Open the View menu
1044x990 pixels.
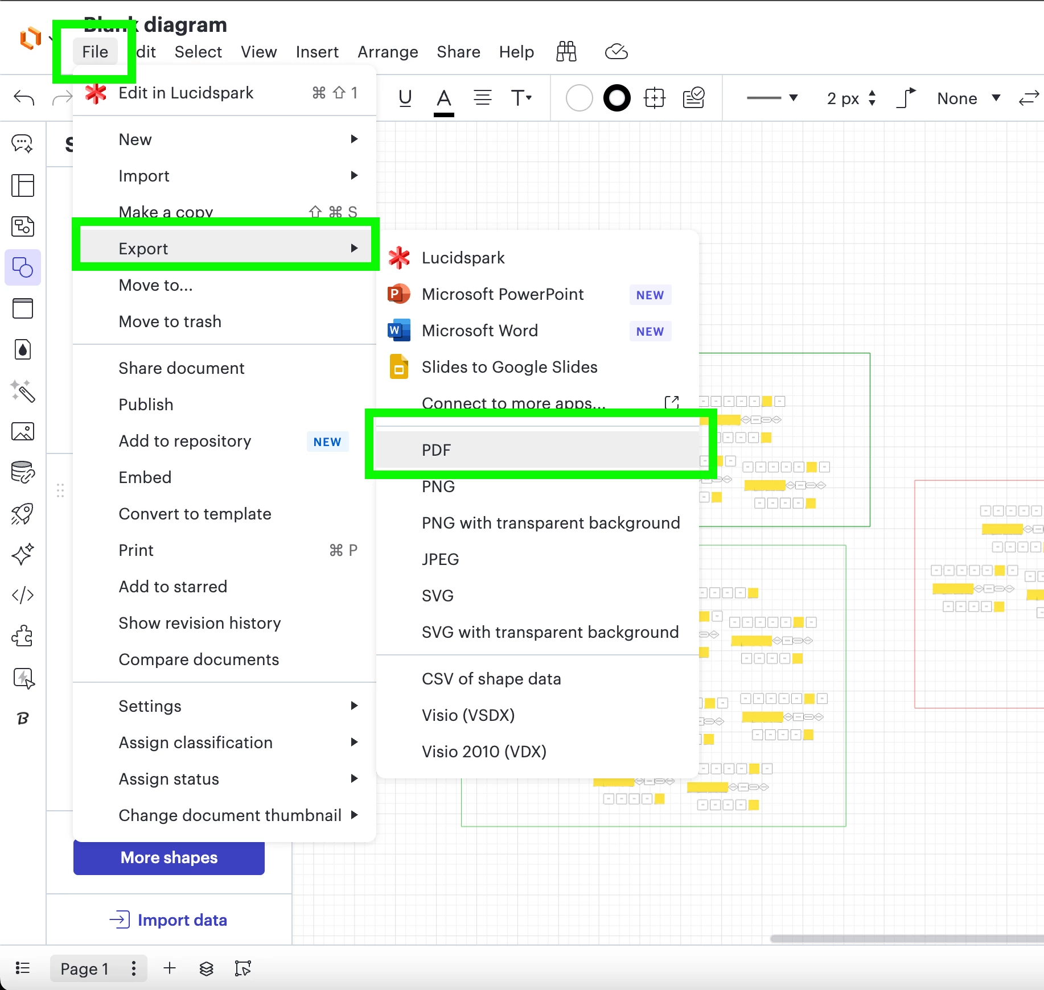tap(259, 52)
